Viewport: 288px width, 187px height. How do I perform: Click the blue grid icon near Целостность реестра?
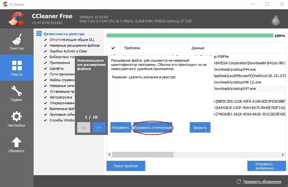coord(39,33)
